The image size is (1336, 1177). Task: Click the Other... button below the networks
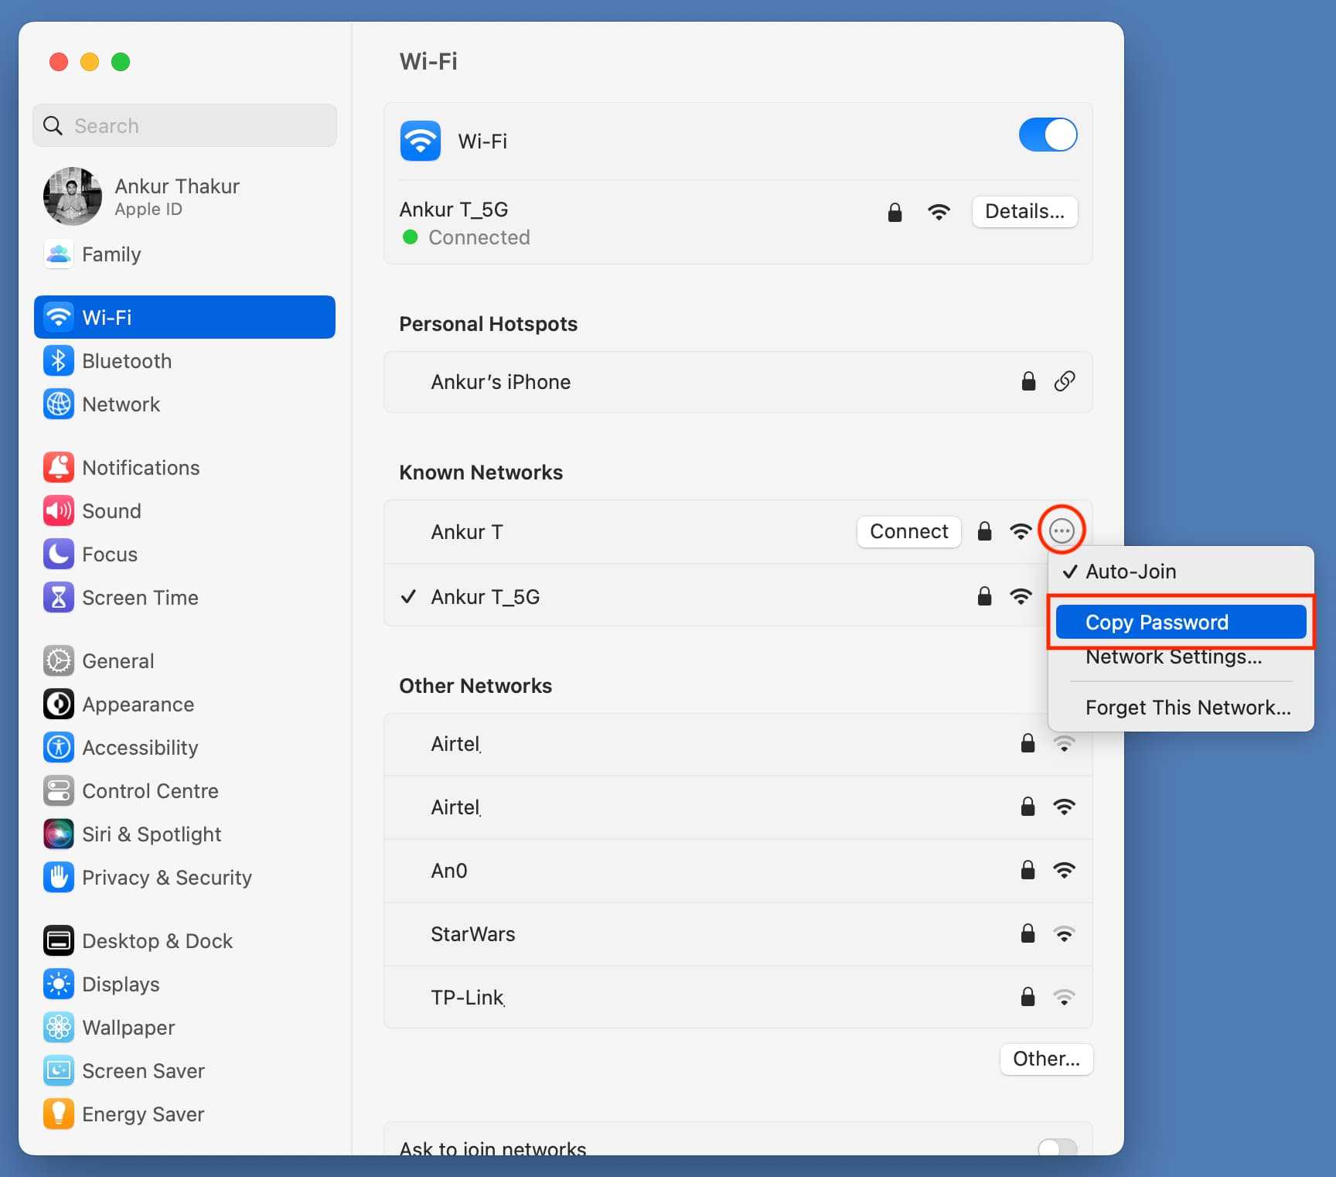coord(1046,1059)
